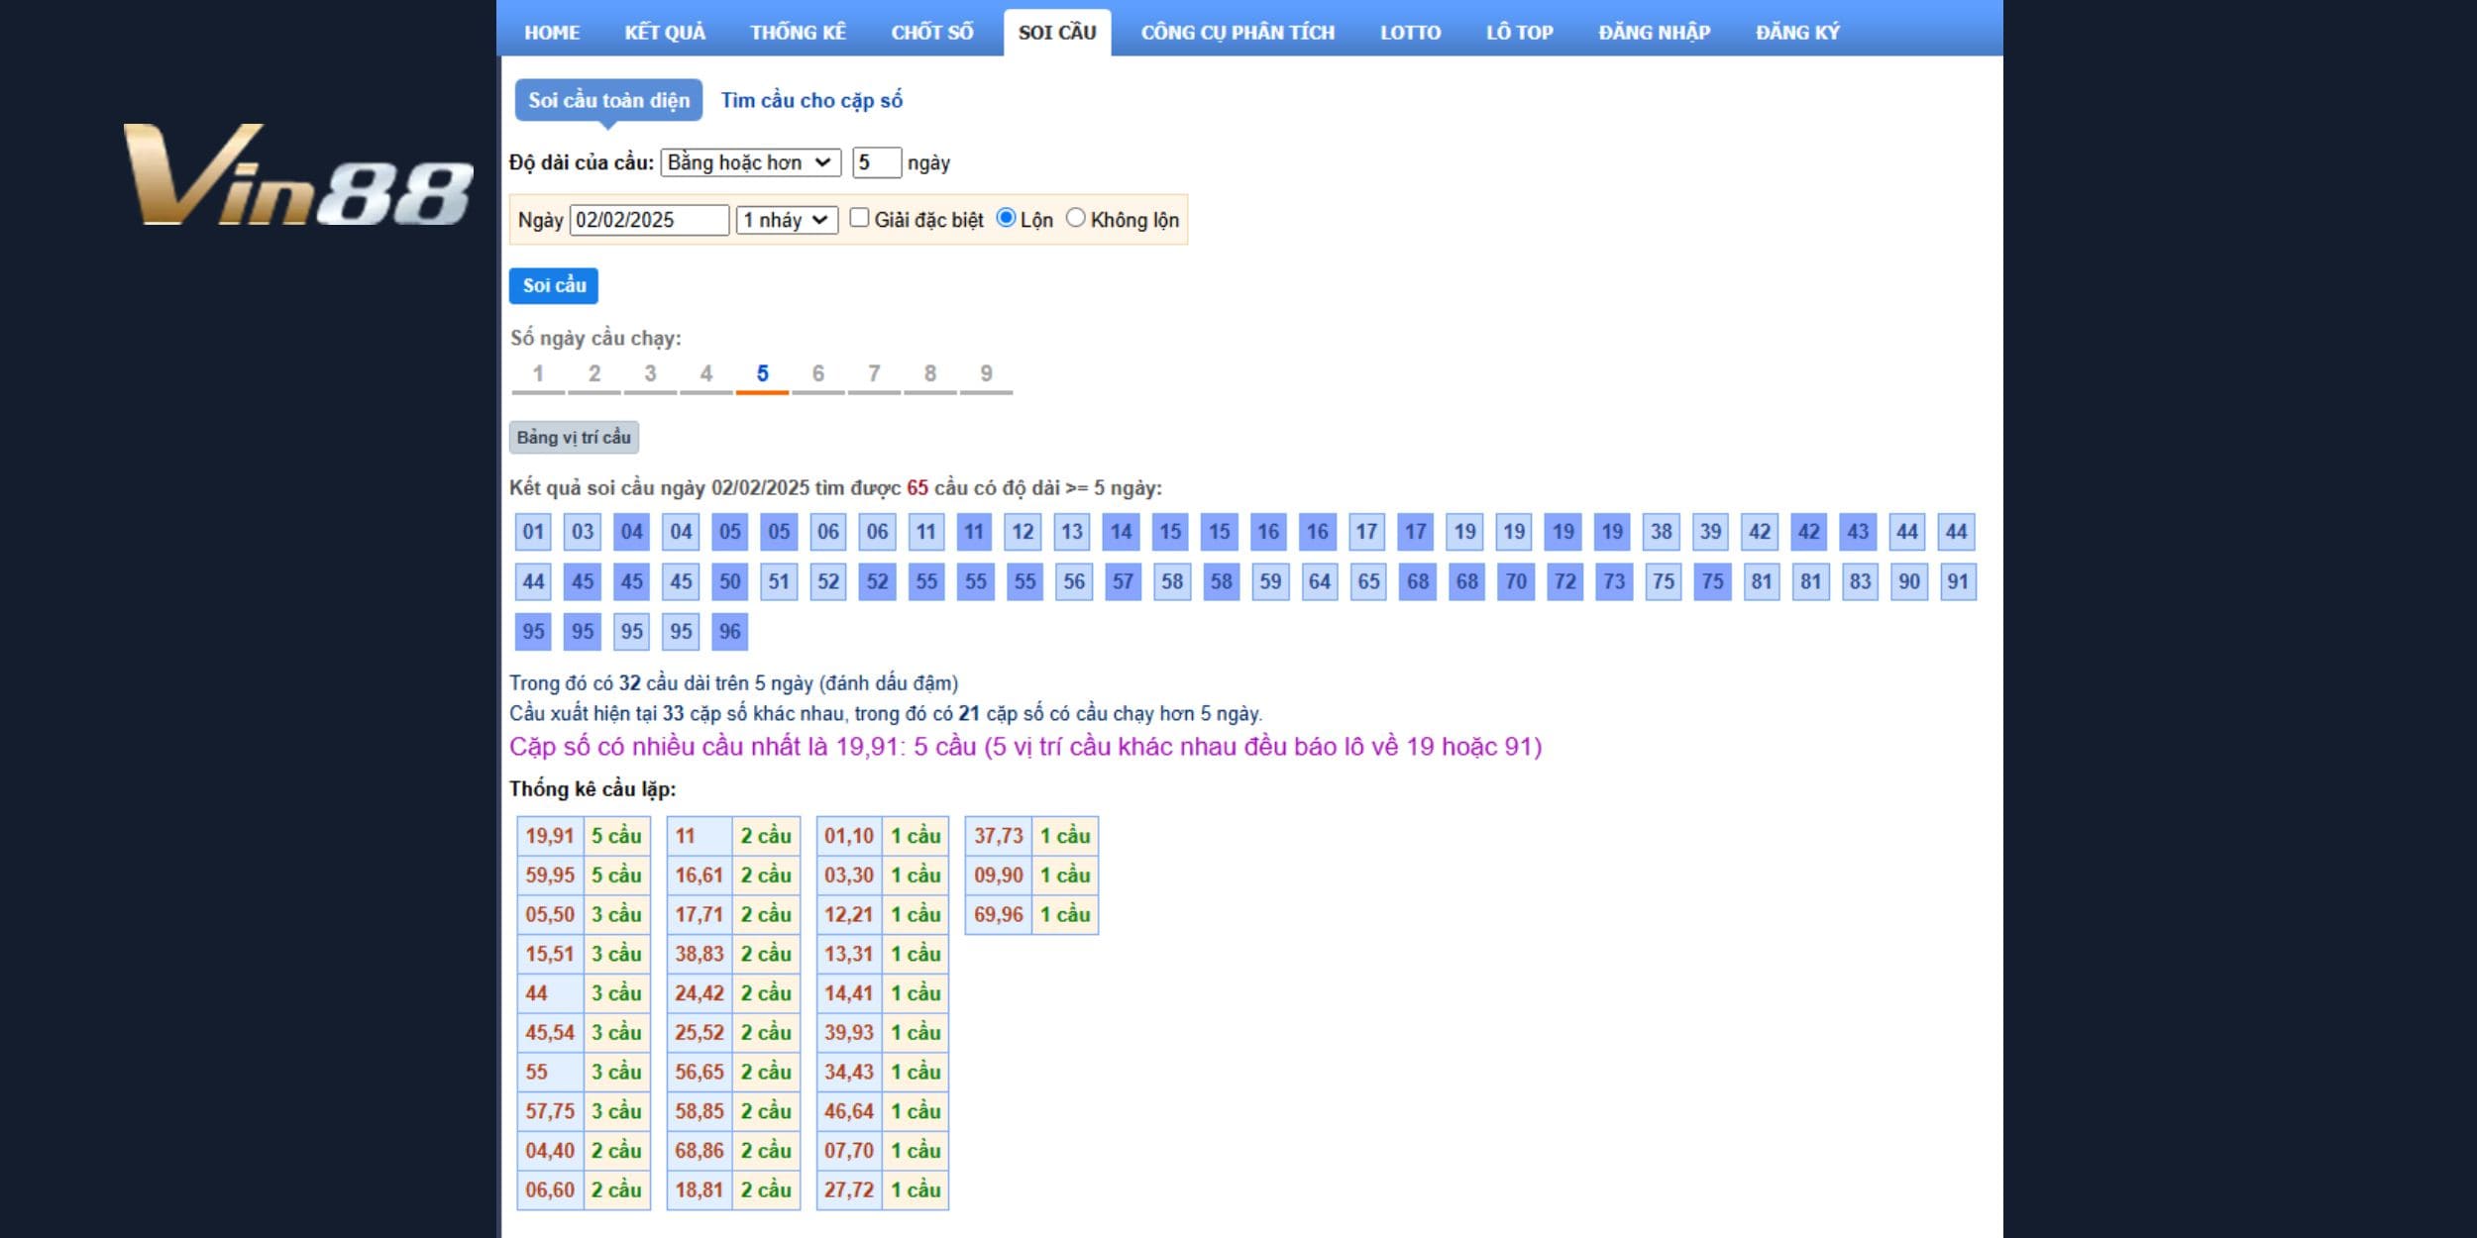Go to the KẾT QUẢ menu
This screenshot has height=1238, width=2477.
665,33
